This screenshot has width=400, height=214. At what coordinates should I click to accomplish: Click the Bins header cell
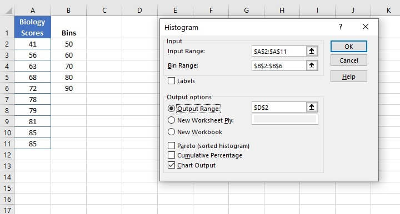pyautogui.click(x=69, y=27)
